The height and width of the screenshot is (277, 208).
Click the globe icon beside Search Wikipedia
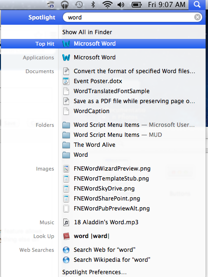tap(66, 260)
